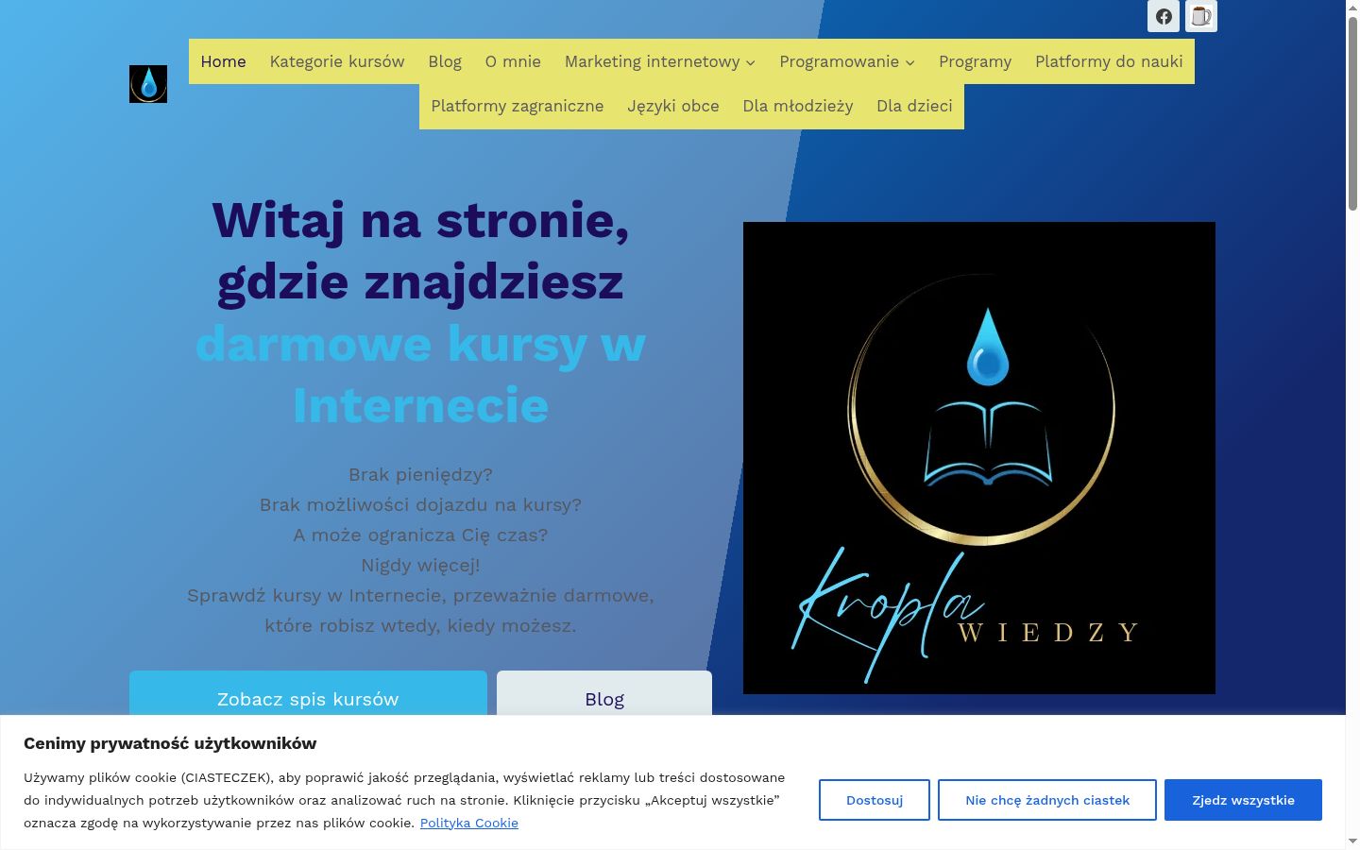1360x850 pixels.
Task: Open Kategorie kursów menu item
Action: coord(337,61)
